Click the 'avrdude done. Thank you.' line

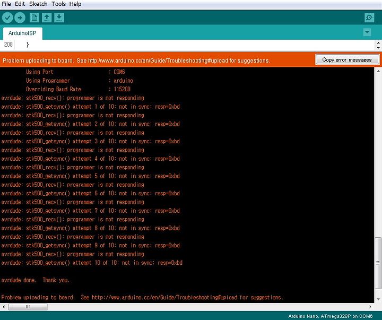(x=36, y=280)
